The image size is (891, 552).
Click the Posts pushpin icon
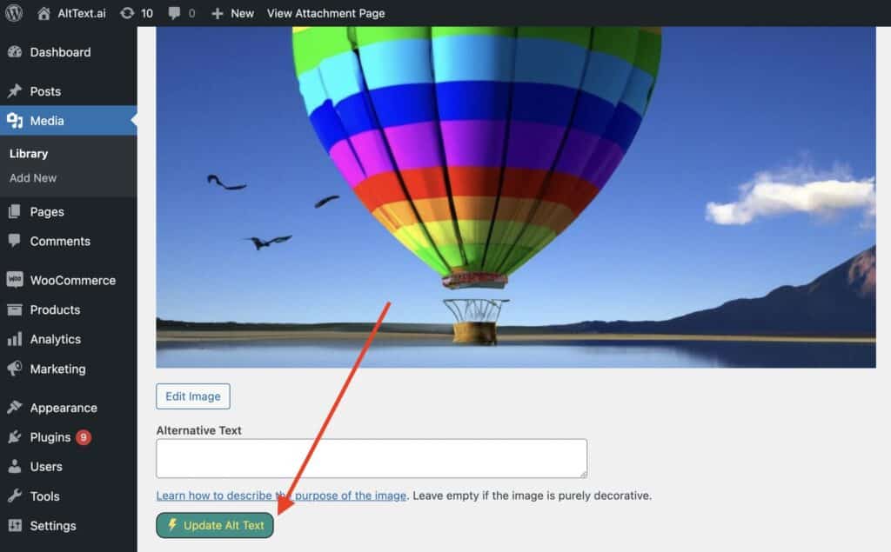click(15, 91)
